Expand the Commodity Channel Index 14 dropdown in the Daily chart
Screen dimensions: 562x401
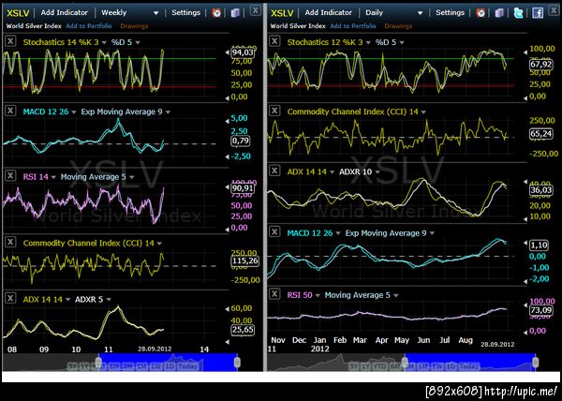[423, 112]
